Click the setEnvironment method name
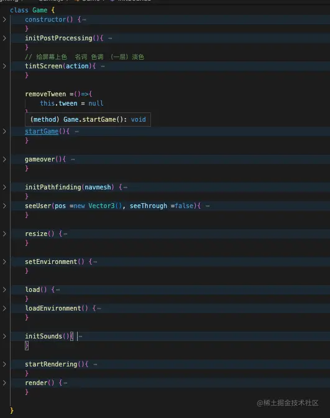330x418 pixels. click(51, 262)
